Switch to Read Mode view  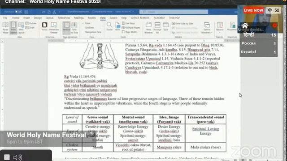click(5, 28)
